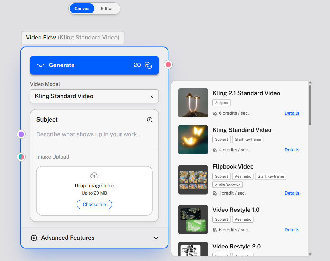This screenshot has height=261, width=330.
Task: Click the Subject description input field
Action: click(x=94, y=134)
